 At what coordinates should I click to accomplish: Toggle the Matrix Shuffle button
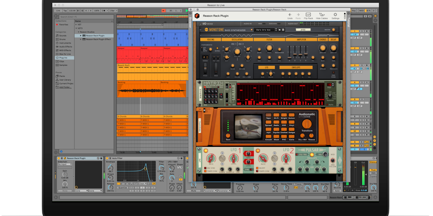(328, 105)
